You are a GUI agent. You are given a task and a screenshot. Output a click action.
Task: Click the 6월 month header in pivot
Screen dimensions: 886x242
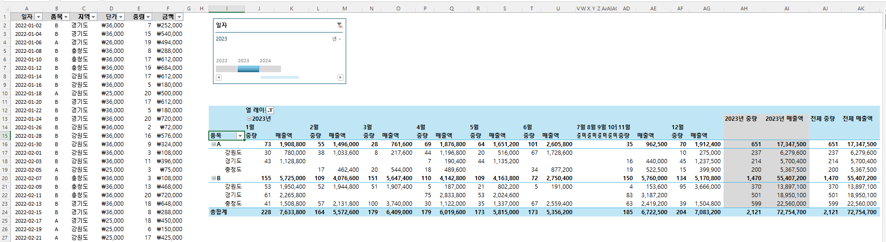click(528, 127)
